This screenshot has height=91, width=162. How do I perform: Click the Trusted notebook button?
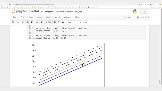pos(128,17)
